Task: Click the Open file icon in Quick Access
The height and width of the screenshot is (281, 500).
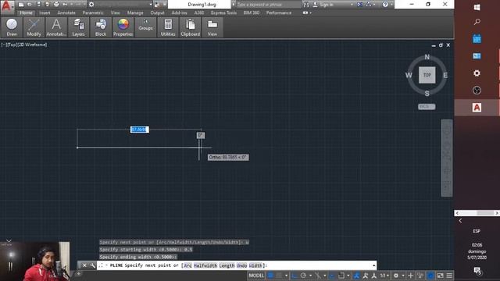Action: pyautogui.click(x=30, y=5)
